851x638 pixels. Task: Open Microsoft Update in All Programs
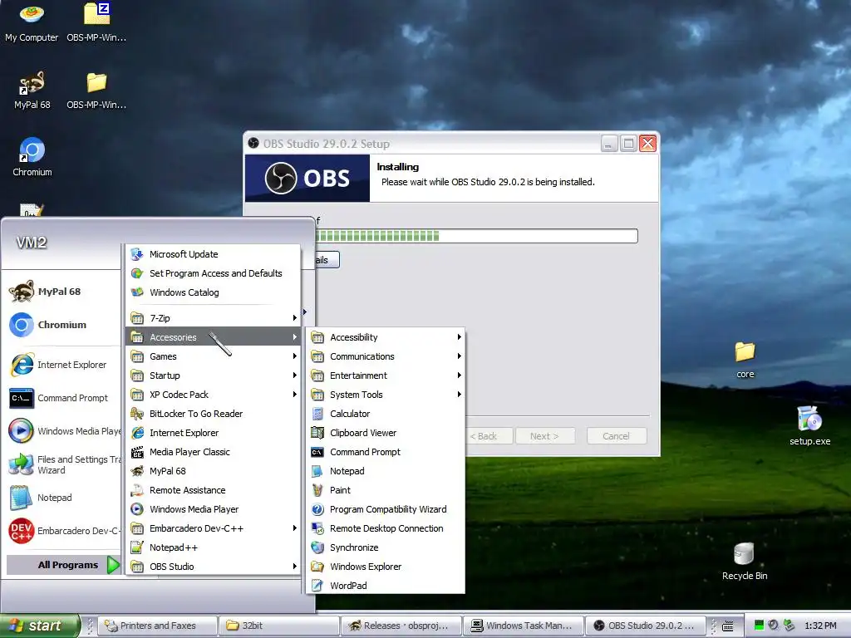(x=214, y=254)
